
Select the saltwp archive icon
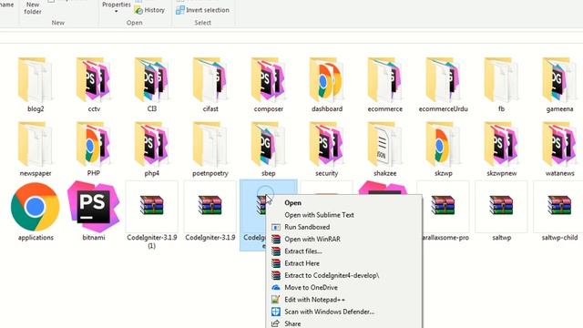coord(501,206)
